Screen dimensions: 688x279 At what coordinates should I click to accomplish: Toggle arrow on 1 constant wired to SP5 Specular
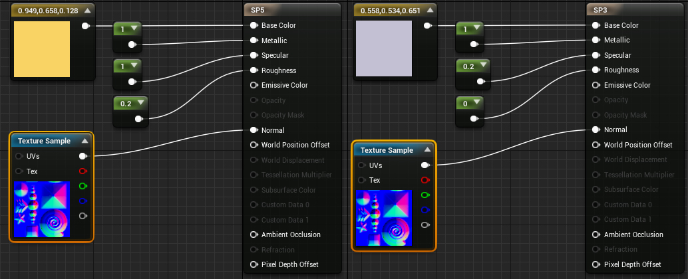(133, 66)
